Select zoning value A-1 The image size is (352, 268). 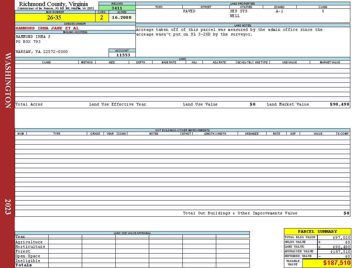280,11
